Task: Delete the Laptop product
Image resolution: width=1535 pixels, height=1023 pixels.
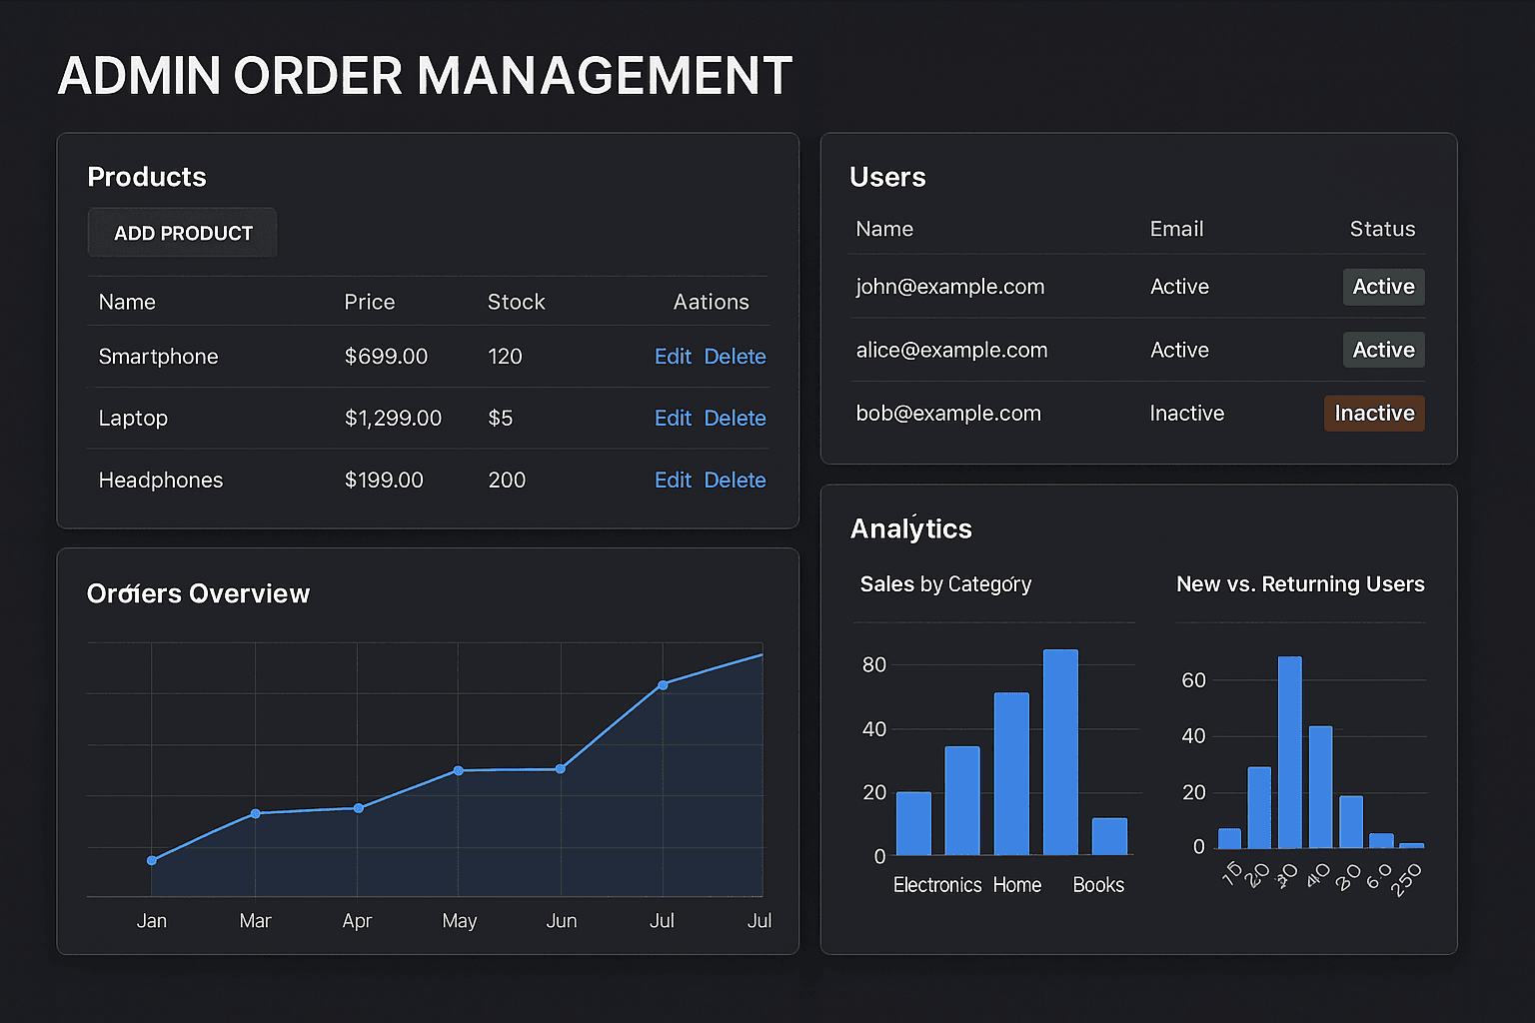Action: (x=735, y=418)
